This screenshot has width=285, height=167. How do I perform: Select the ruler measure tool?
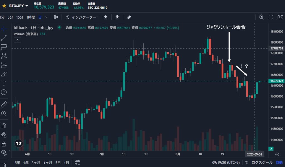4,104
